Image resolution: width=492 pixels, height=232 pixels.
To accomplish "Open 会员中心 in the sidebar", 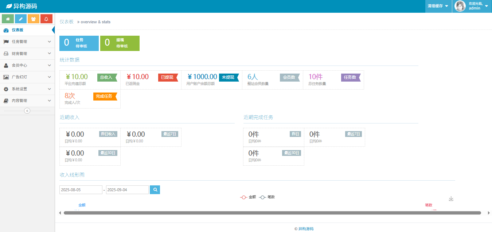I will click(27, 65).
